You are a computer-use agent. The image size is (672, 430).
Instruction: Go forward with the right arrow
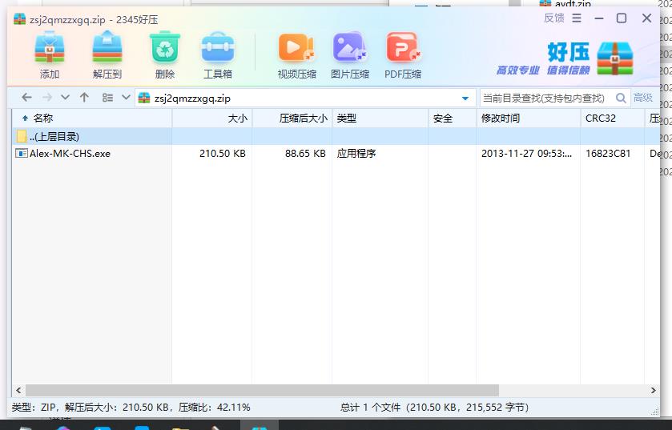[46, 98]
